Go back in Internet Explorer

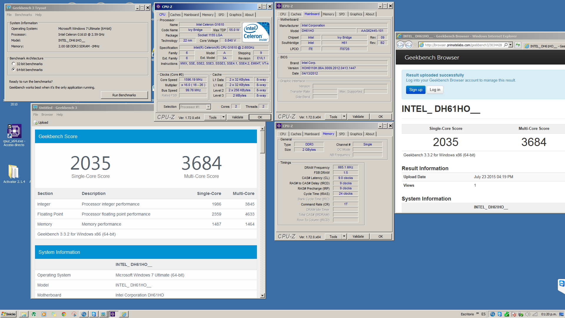pos(400,45)
